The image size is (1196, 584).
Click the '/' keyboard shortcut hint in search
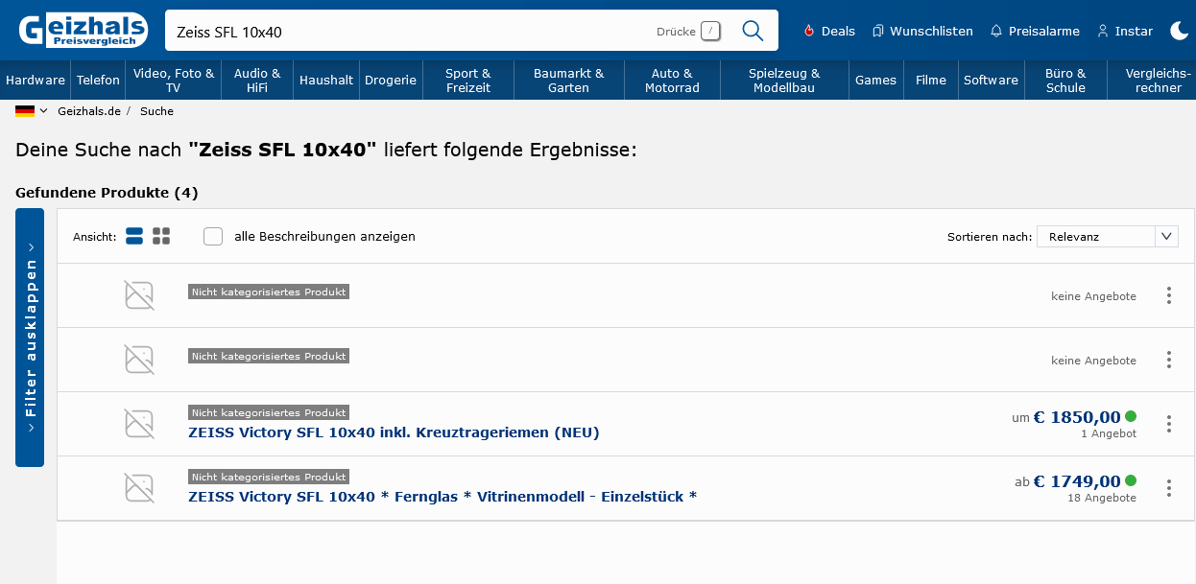(x=710, y=31)
